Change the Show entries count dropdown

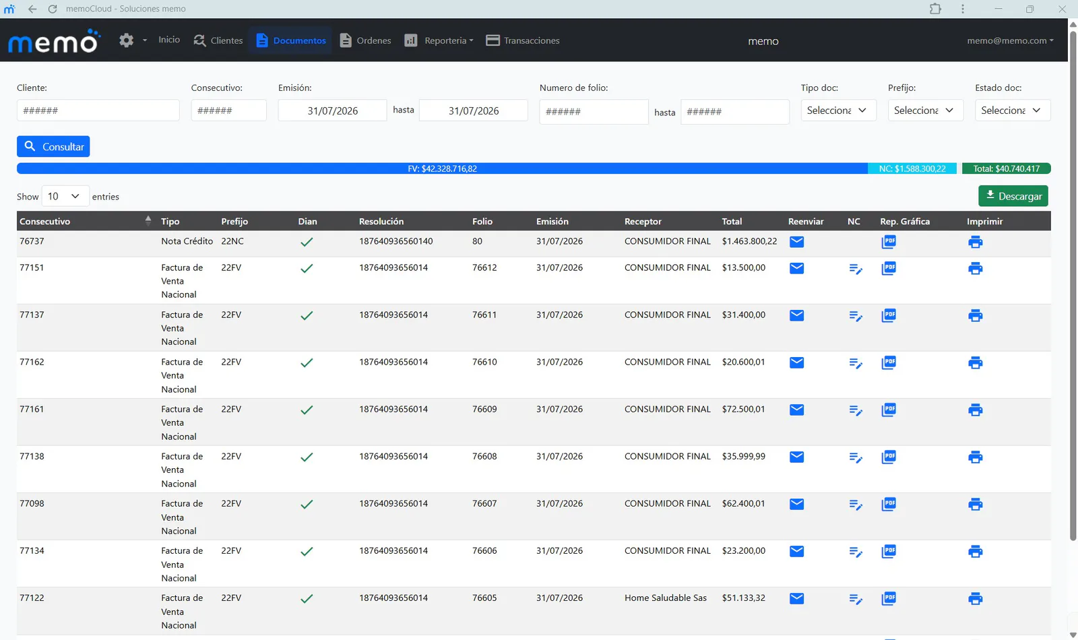coord(65,196)
